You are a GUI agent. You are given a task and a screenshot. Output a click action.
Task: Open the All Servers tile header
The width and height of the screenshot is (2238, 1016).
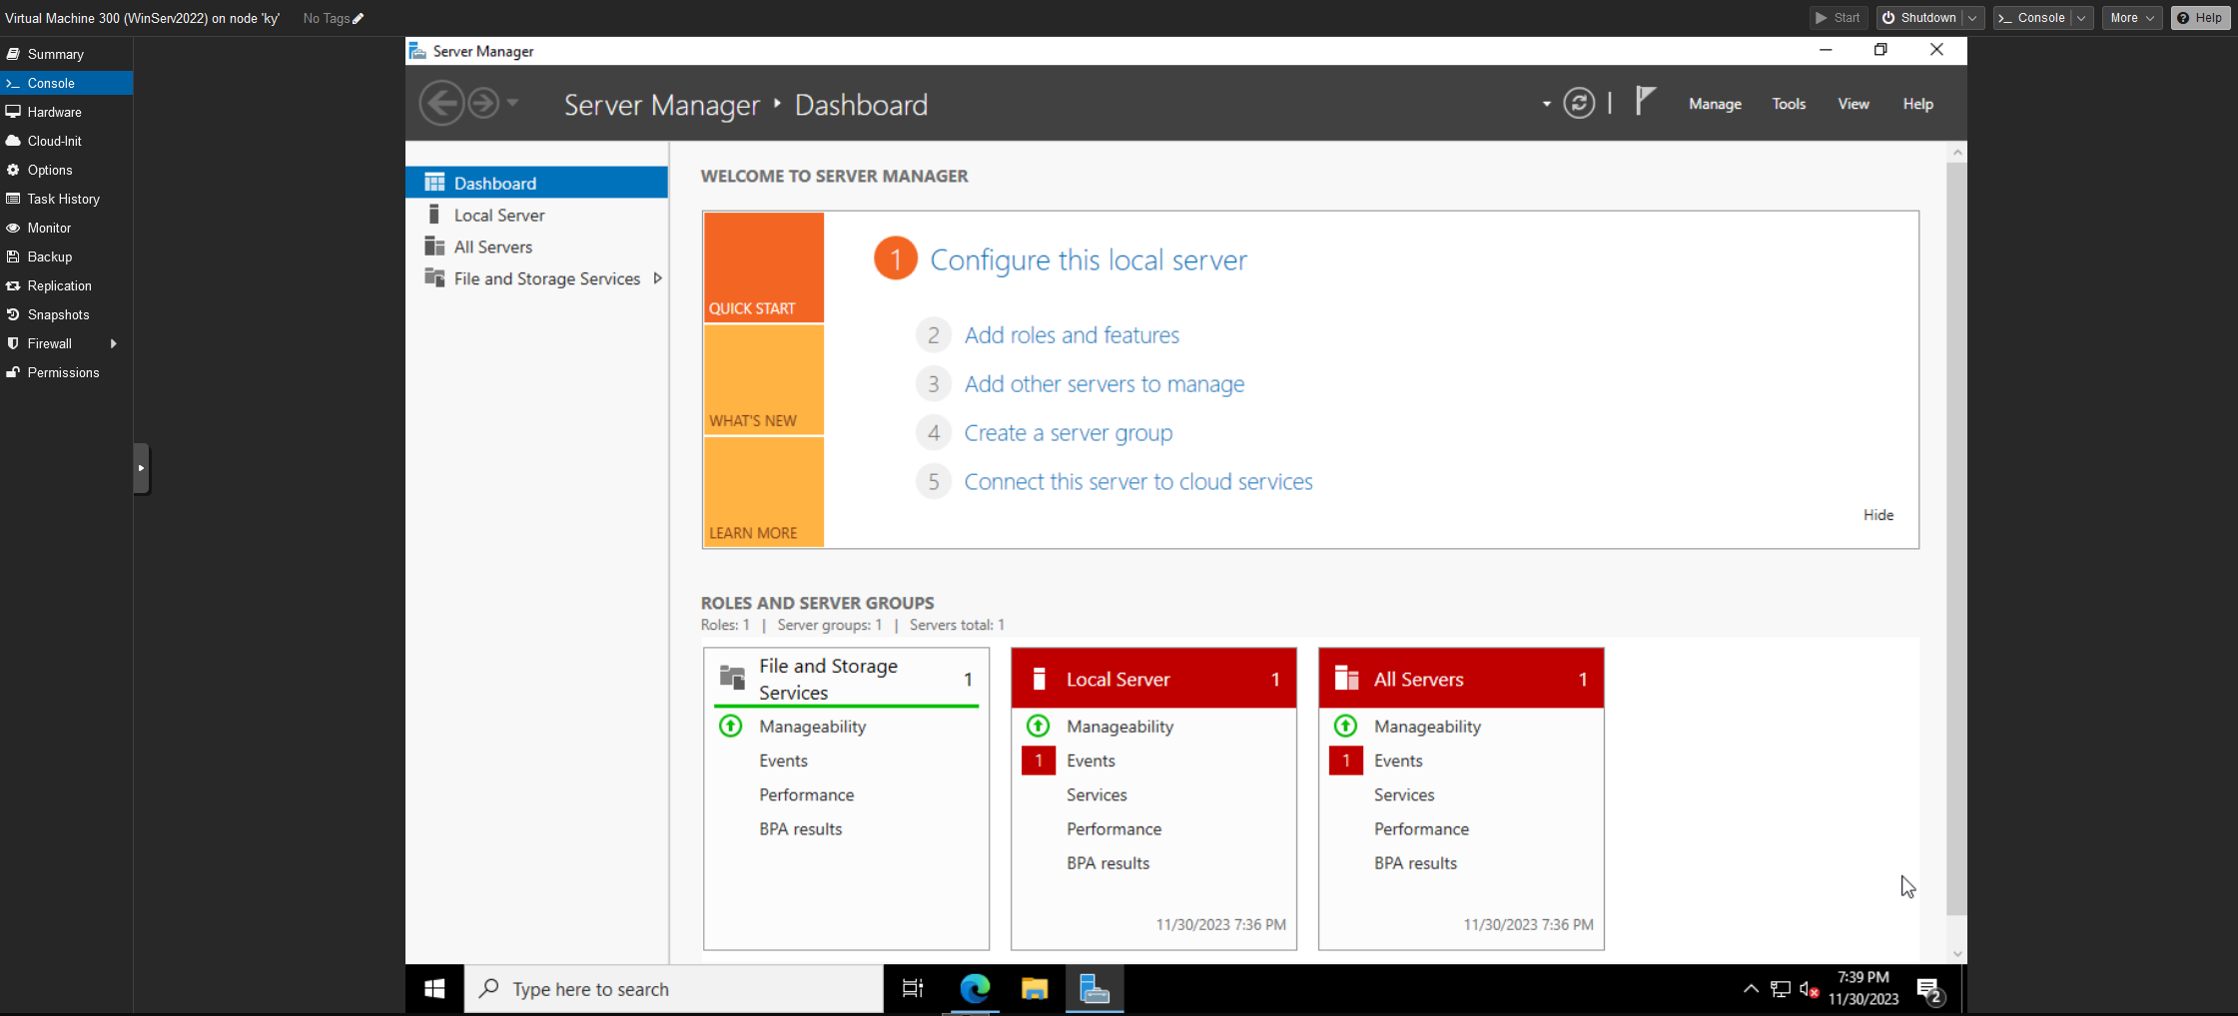click(x=1461, y=679)
